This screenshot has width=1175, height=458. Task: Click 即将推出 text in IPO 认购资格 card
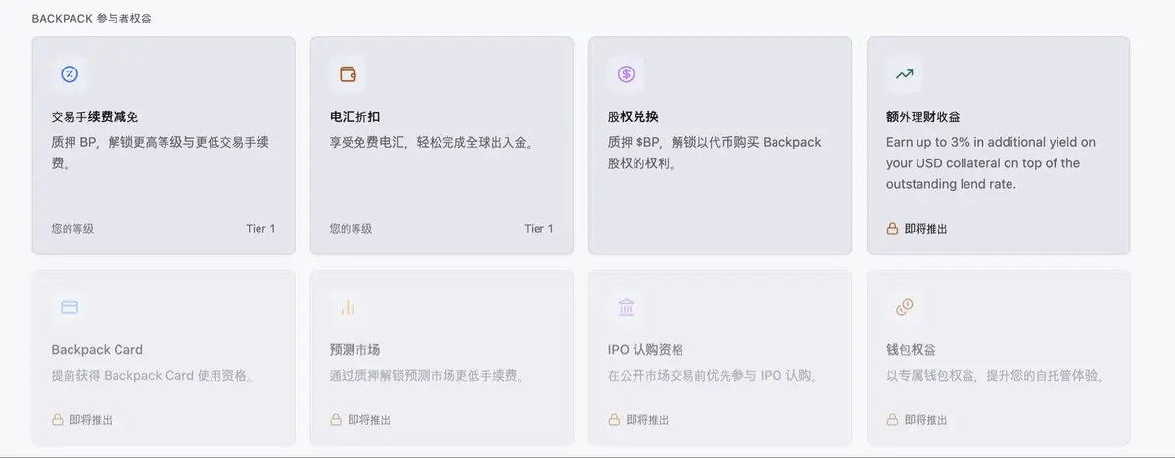647,419
